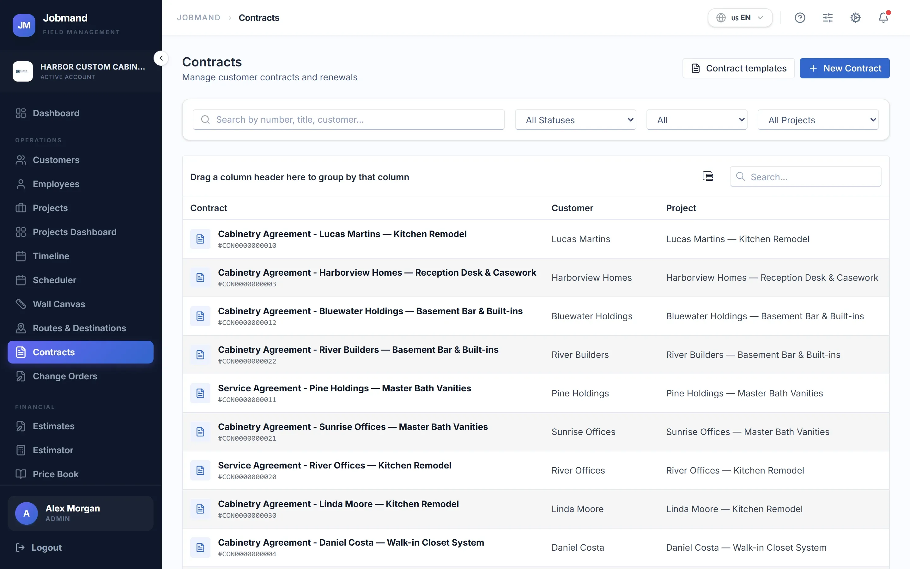Open Alex Morgan admin profile card

(x=81, y=513)
